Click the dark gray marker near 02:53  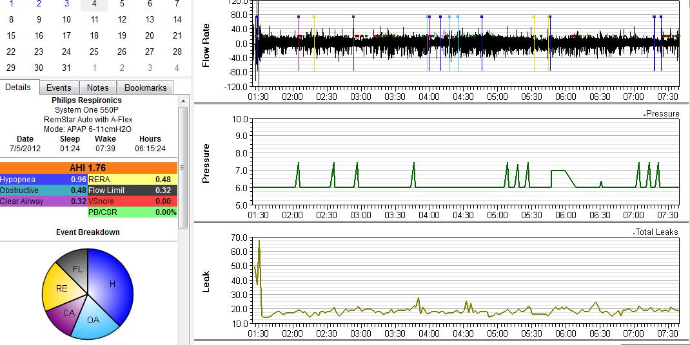(353, 17)
